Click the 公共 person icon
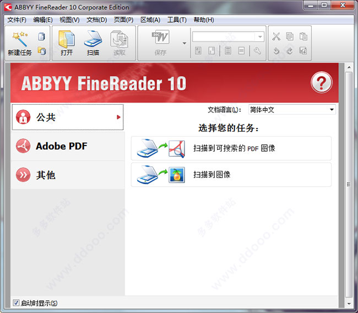This screenshot has width=358, height=313. pyautogui.click(x=23, y=117)
